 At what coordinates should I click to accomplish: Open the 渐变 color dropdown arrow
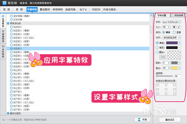[x=179, y=47]
